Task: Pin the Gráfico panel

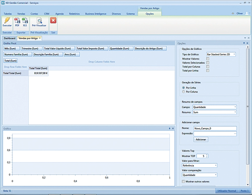Action: (169, 129)
